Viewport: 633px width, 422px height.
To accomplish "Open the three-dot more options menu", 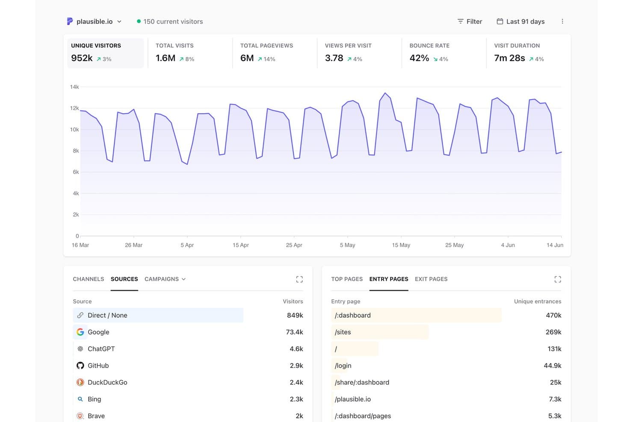I will (x=562, y=21).
